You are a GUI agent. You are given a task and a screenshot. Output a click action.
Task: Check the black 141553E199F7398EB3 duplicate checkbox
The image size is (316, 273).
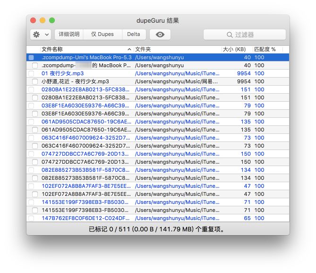click(x=35, y=210)
